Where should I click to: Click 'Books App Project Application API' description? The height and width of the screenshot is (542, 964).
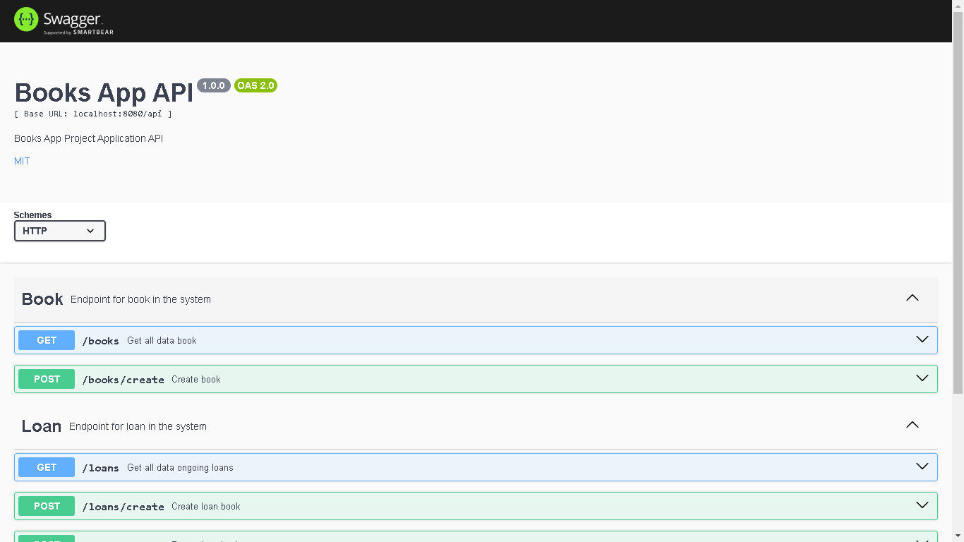point(88,138)
